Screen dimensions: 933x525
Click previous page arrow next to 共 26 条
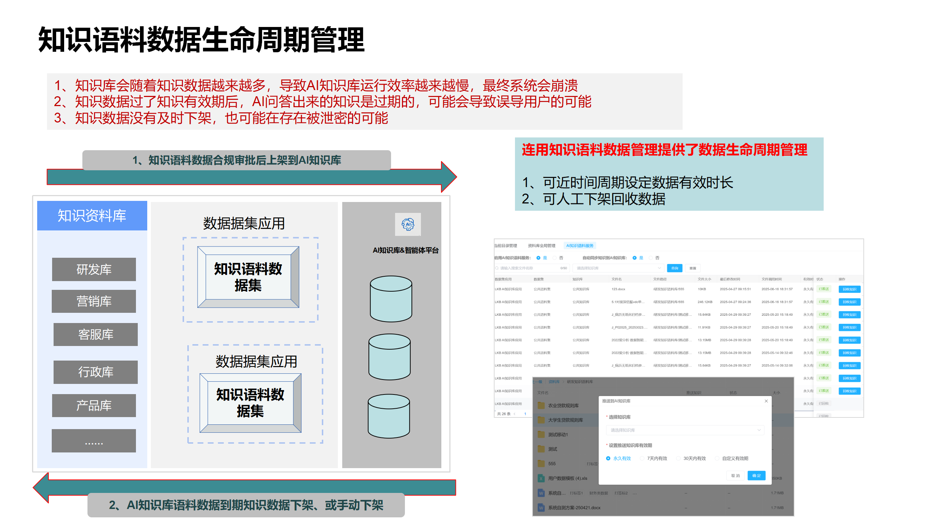tap(515, 414)
